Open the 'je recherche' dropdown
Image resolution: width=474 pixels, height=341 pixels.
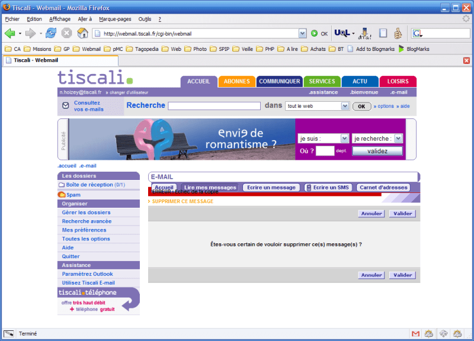click(x=398, y=139)
